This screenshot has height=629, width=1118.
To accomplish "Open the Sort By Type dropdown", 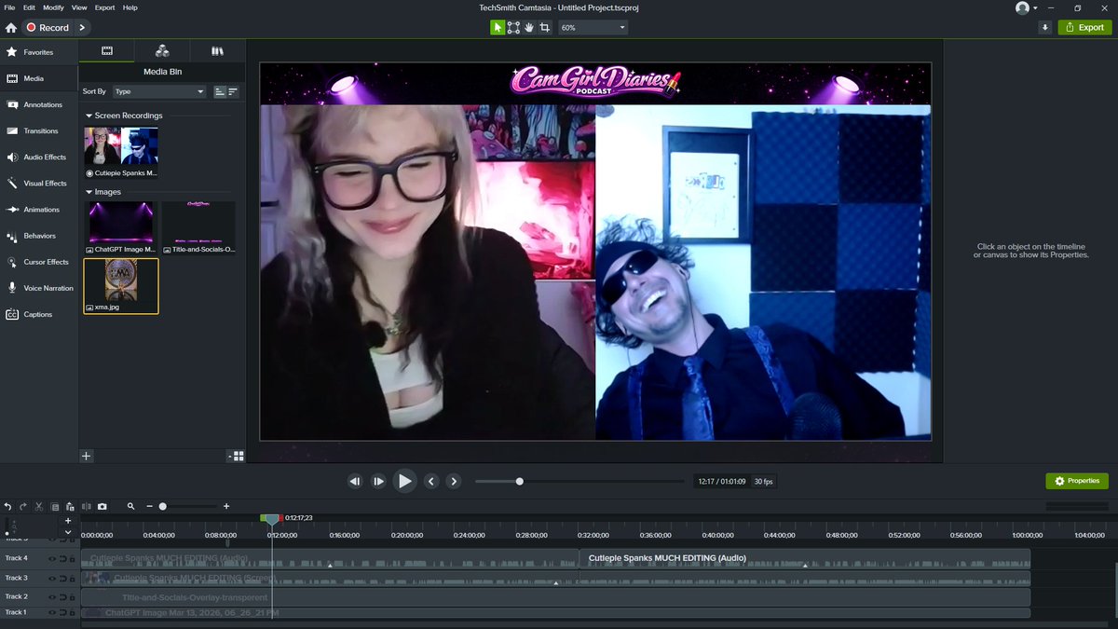I will 158,91.
